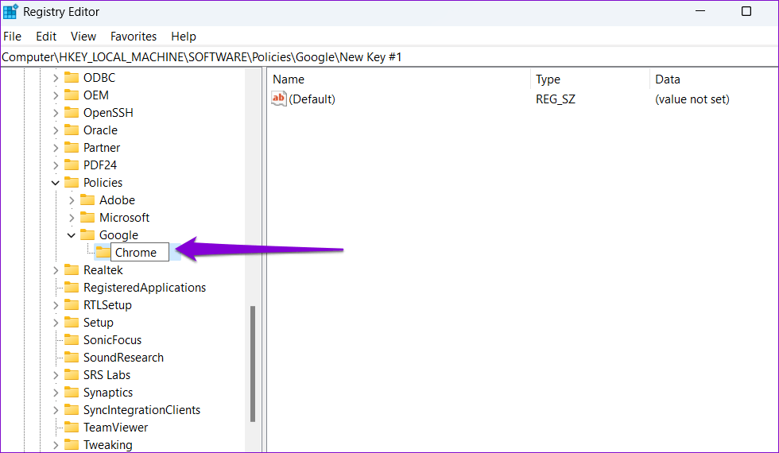Expand the OpenSSH key
Screen dimensions: 779x453
click(56, 113)
